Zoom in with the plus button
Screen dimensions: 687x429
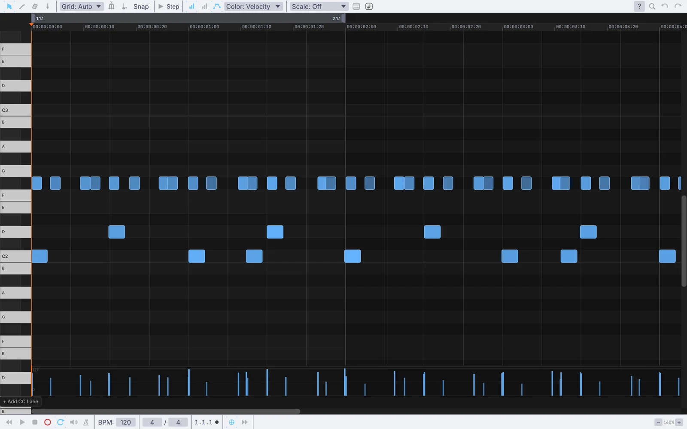point(679,423)
